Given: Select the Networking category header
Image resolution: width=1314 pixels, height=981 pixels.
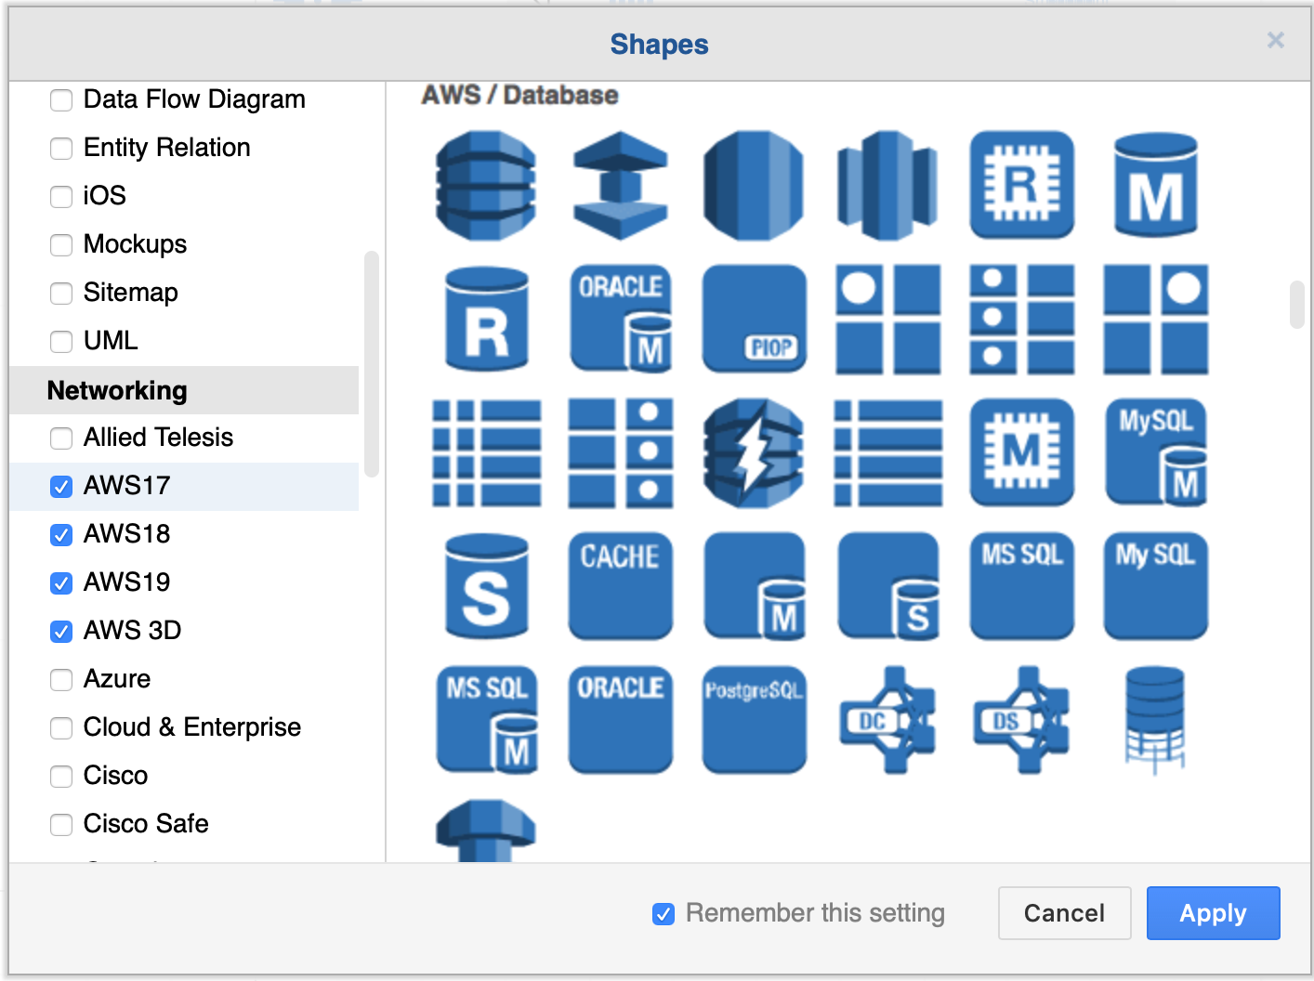Looking at the screenshot, I should click(116, 390).
